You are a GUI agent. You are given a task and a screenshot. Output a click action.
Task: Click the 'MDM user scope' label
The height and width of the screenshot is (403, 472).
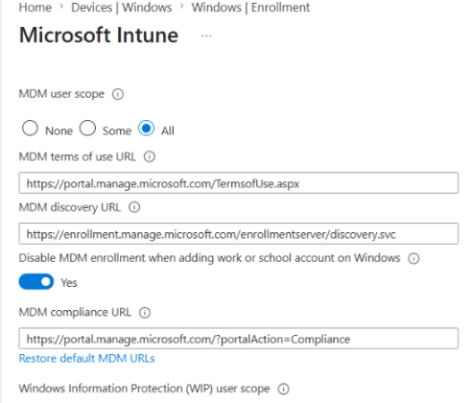coord(61,94)
